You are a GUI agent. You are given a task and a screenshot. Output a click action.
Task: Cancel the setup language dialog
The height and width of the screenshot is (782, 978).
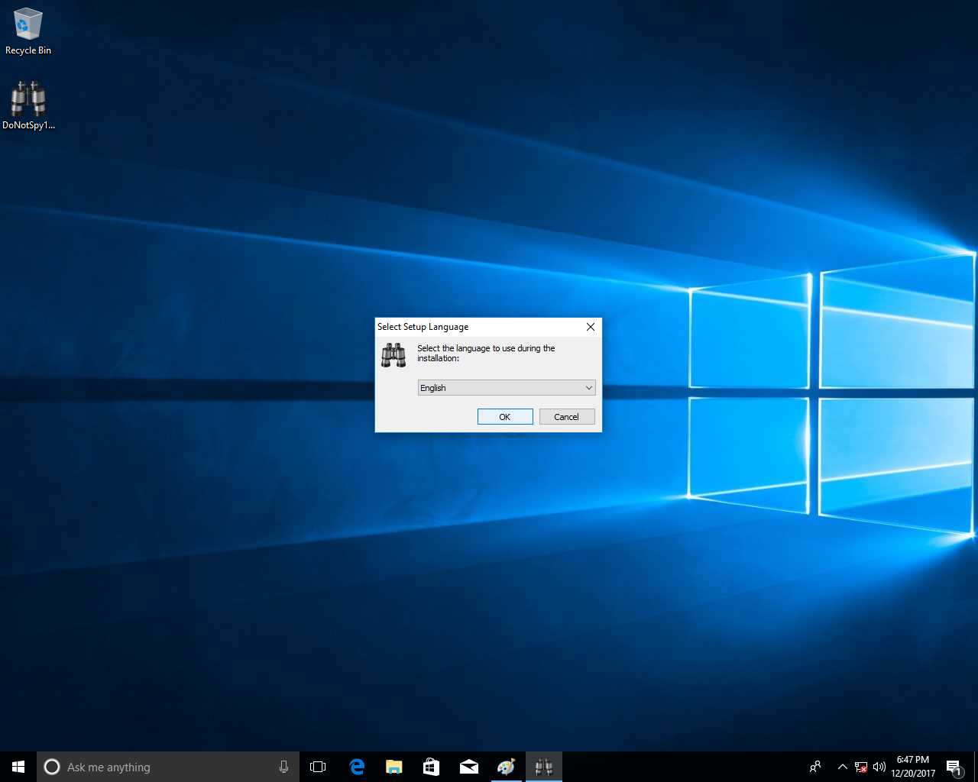pyautogui.click(x=566, y=417)
